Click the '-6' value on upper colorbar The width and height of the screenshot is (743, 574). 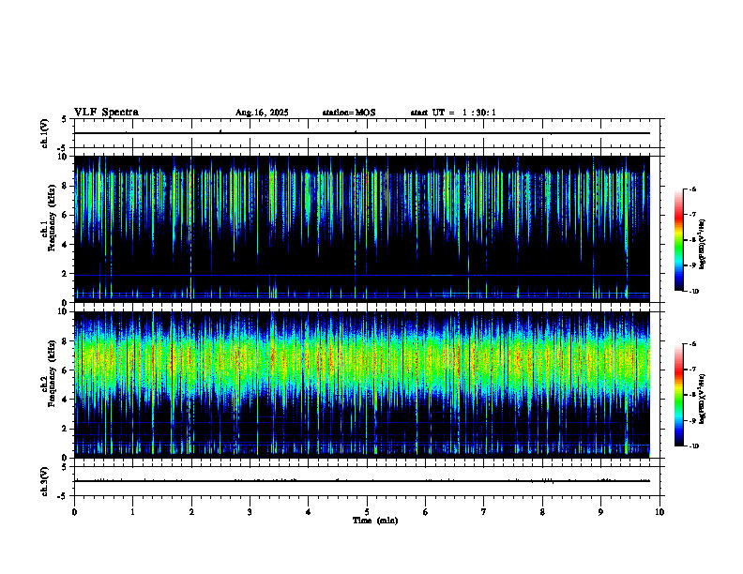click(x=692, y=189)
